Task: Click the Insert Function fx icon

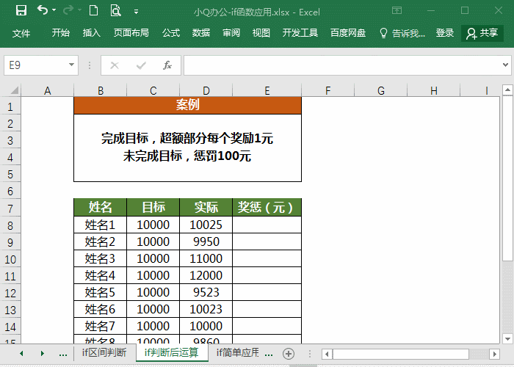Action: click(x=167, y=65)
